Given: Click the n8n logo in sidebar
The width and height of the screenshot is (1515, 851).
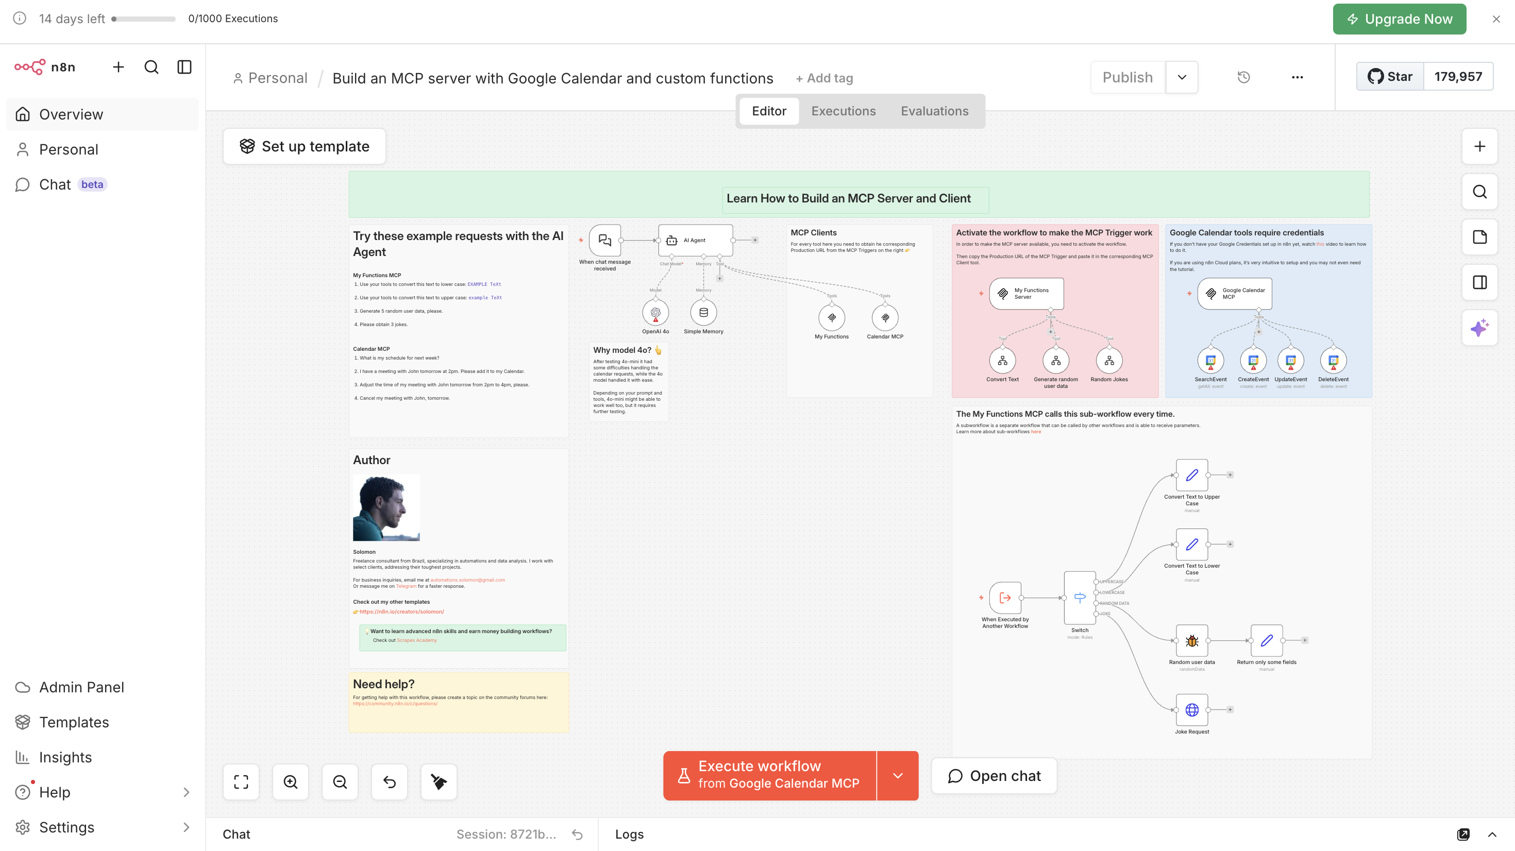Looking at the screenshot, I should 45,67.
